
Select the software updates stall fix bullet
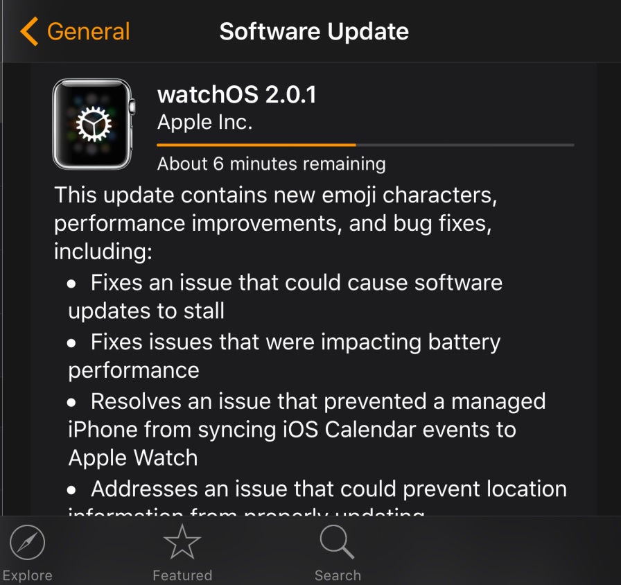[x=285, y=296]
